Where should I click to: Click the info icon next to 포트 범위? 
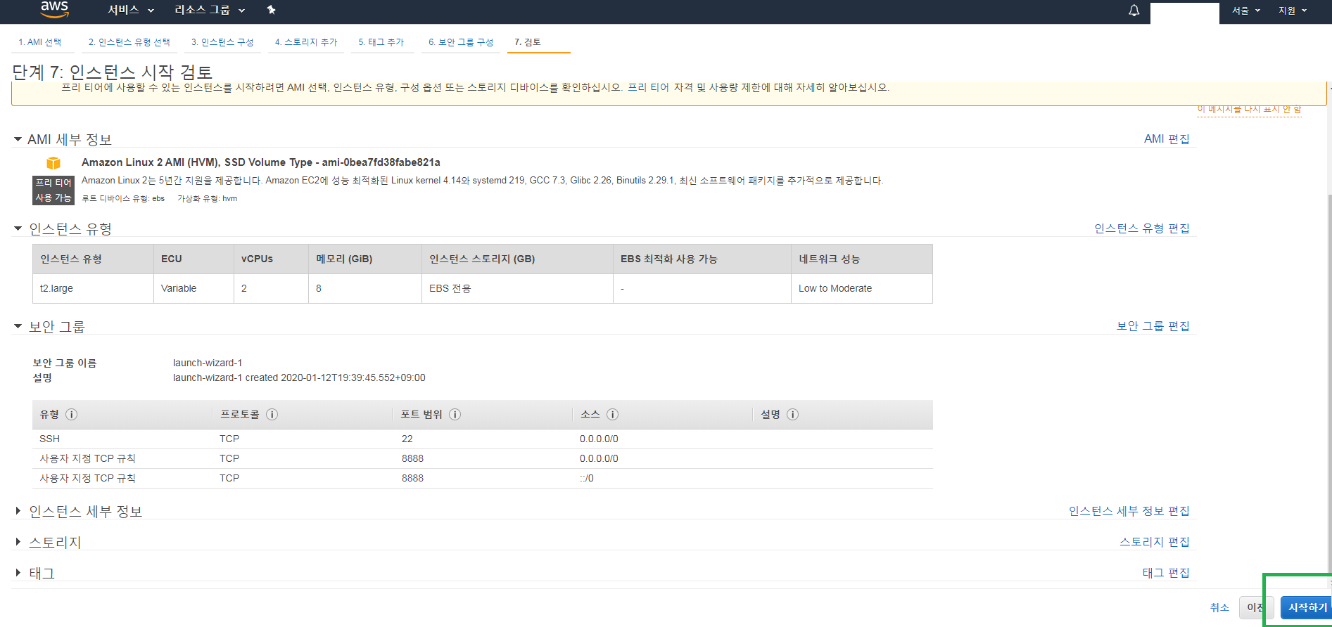(455, 414)
